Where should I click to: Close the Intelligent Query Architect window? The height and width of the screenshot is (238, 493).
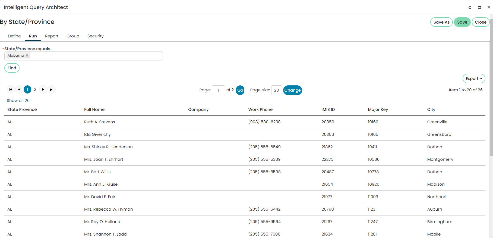pos(489,7)
